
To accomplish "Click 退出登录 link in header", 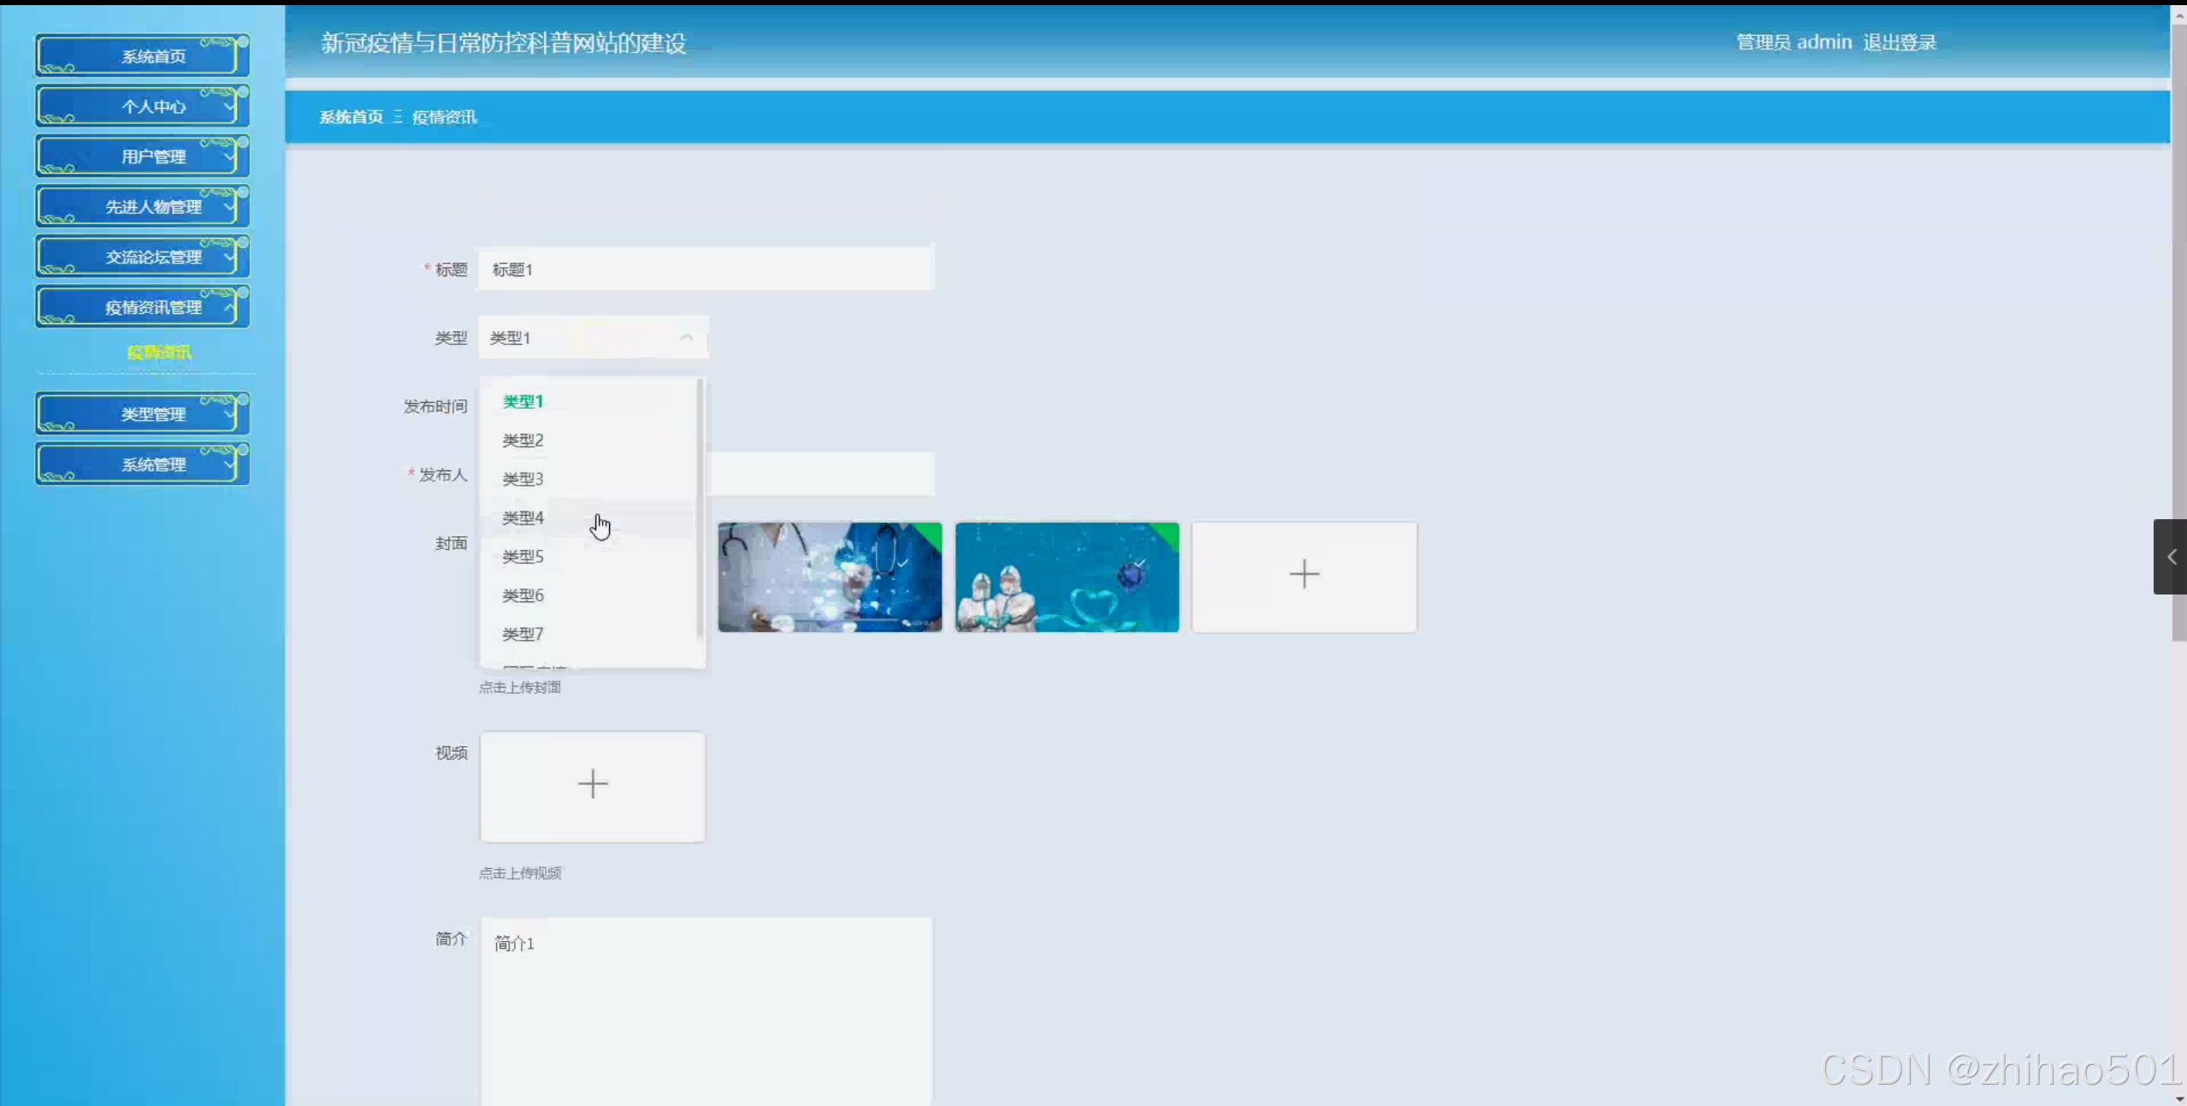I will 1899,43.
